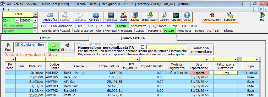Open the F24 application tab
The image size is (268, 97).
pos(44,26)
